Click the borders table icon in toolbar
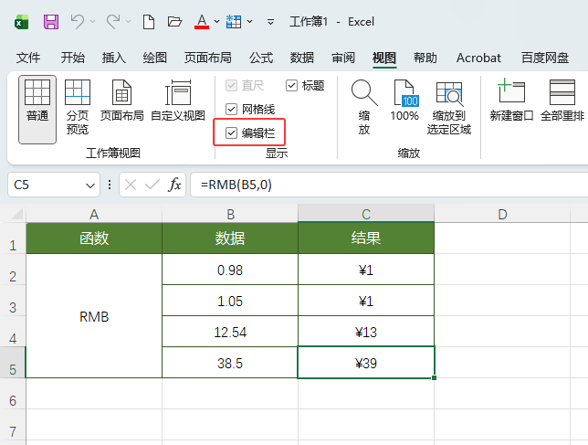Viewport: 588px width, 445px height. 234,22
